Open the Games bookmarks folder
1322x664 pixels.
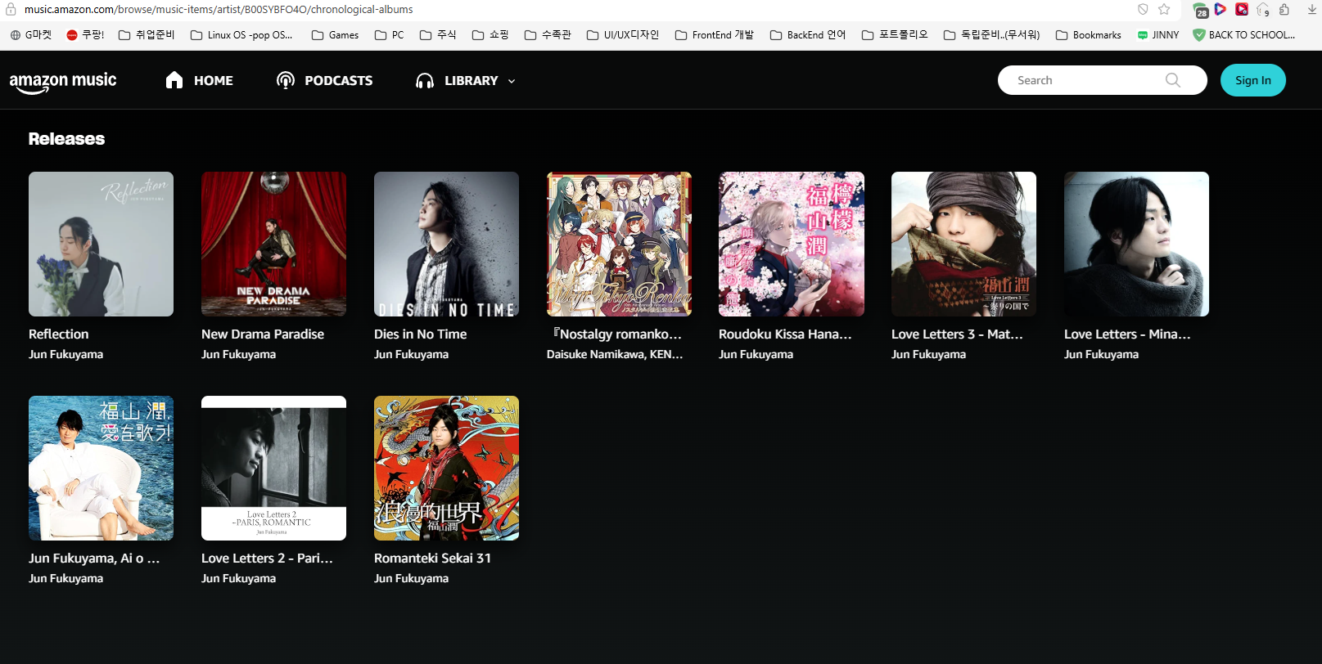(x=335, y=35)
